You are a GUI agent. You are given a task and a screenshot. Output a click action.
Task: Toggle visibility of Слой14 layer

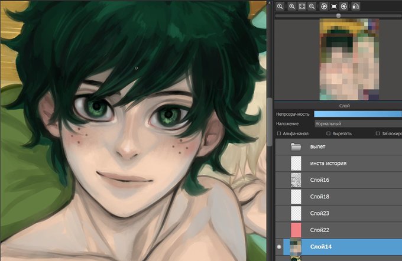pyautogui.click(x=279, y=247)
